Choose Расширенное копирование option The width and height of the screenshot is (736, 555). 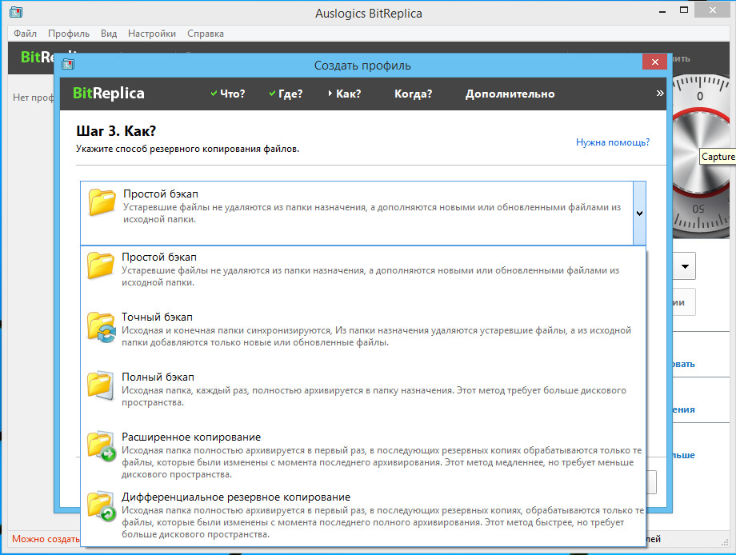click(363, 455)
